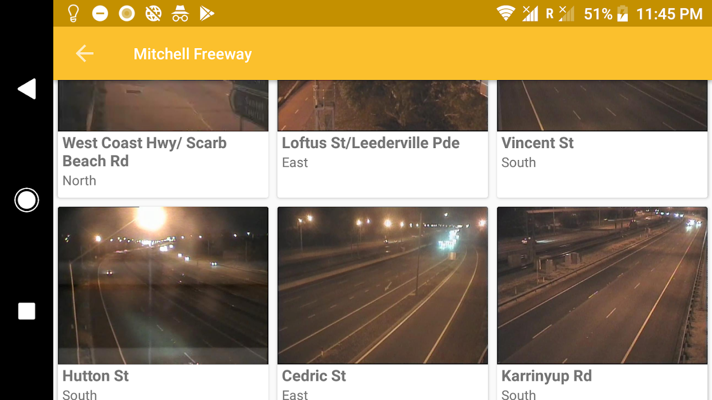Tap the do-not-disturb minus icon
The width and height of the screenshot is (712, 400).
[x=100, y=13]
